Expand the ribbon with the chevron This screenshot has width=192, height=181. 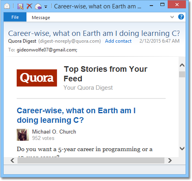pyautogui.click(x=172, y=17)
